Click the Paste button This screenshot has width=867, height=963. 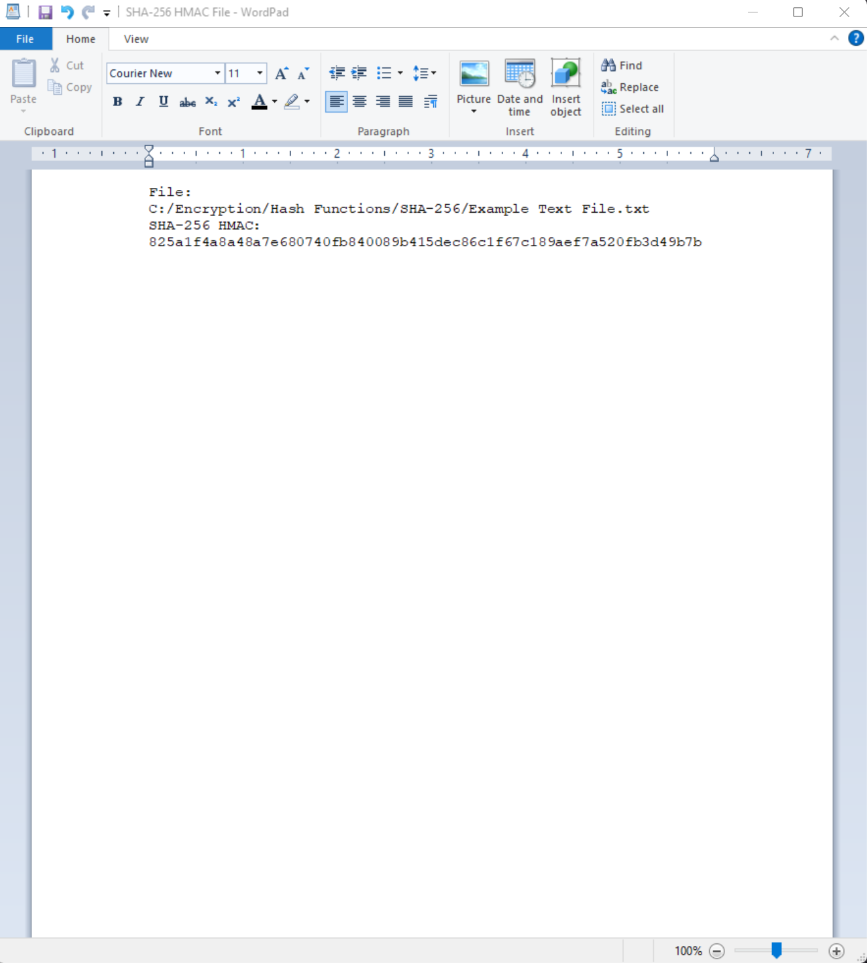coord(23,82)
